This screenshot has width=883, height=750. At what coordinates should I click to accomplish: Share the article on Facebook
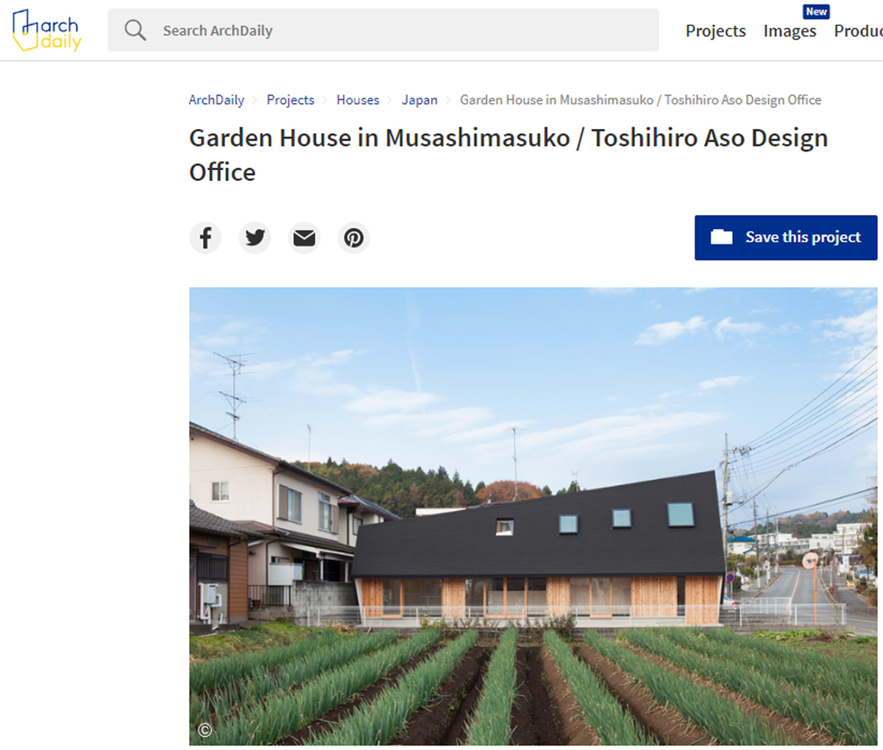click(x=205, y=238)
